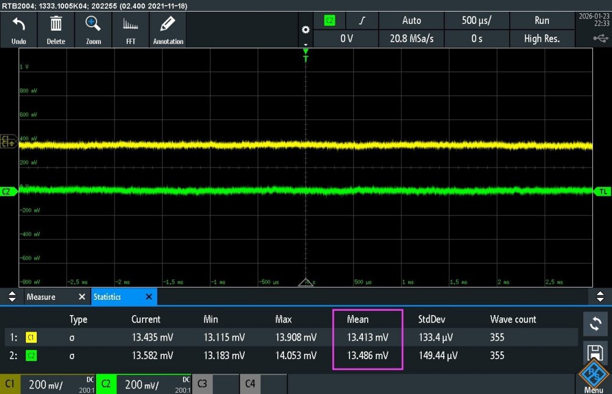Viewport: 612px width, 394px height.
Task: Open the 500 µs/ timebase setting
Action: click(x=477, y=20)
